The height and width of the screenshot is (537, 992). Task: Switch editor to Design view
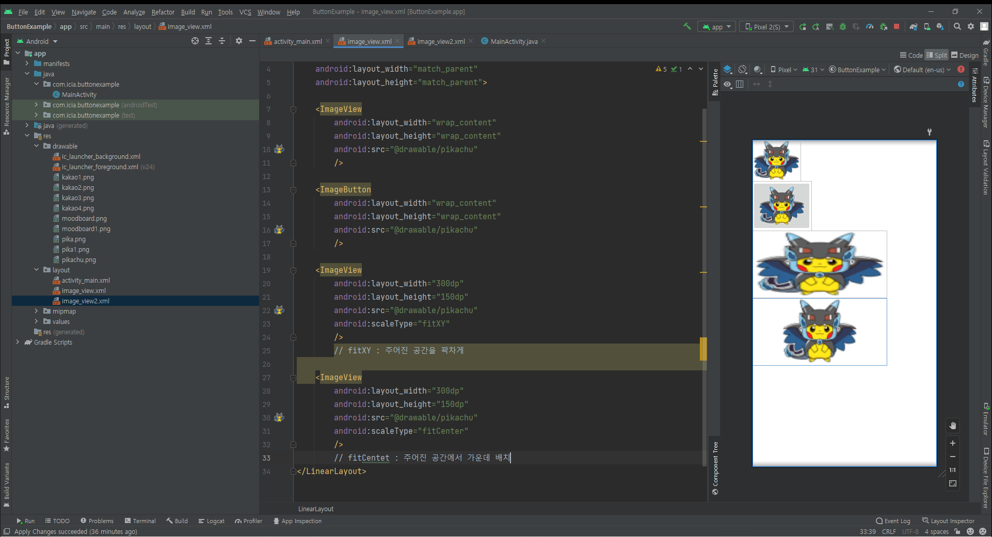[965, 55]
